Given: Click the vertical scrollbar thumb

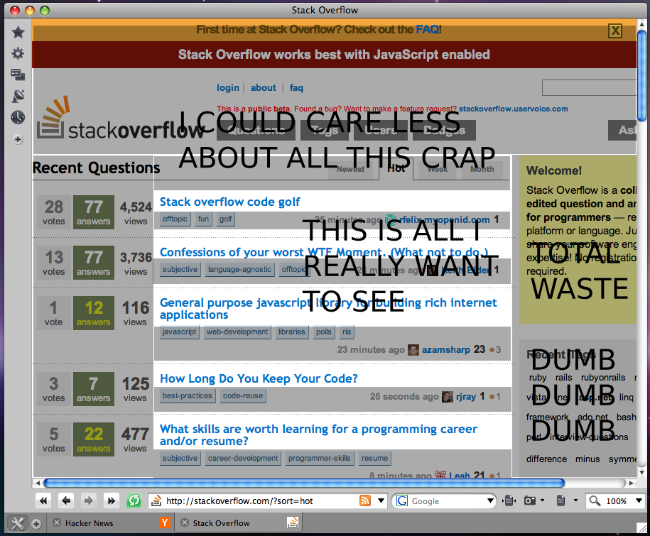Looking at the screenshot, I should (641, 75).
